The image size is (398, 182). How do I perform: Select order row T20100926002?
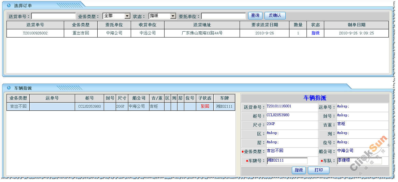[x=35, y=33]
